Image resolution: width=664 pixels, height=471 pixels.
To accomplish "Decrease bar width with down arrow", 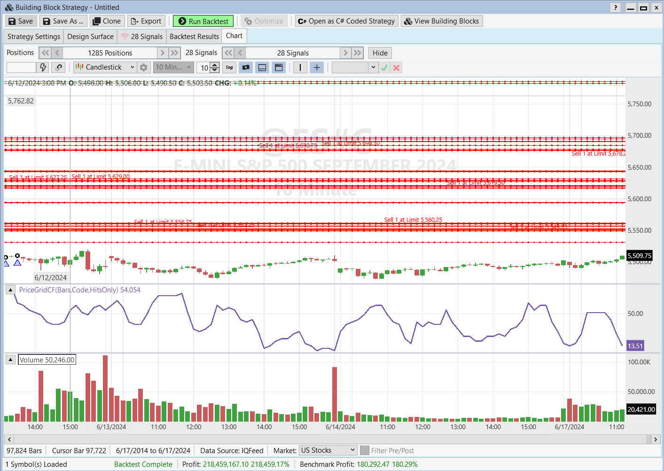I will point(215,70).
